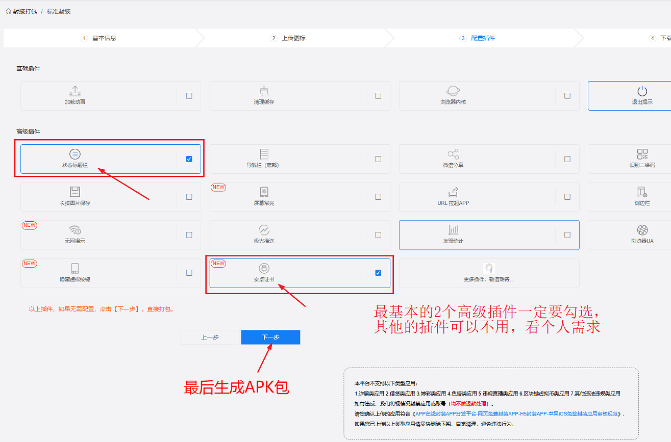The image size is (671, 442).
Task: Click the 识别二维码 QR code icon
Action: pos(642,154)
